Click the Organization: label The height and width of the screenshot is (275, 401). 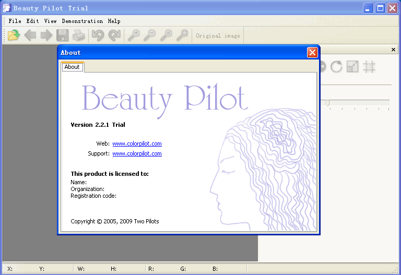pyautogui.click(x=88, y=189)
